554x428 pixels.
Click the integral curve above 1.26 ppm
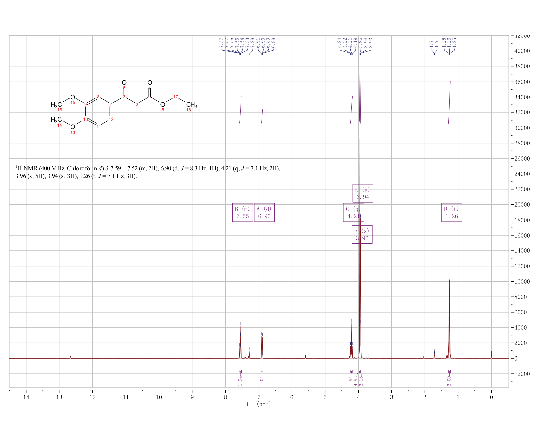[x=449, y=102]
